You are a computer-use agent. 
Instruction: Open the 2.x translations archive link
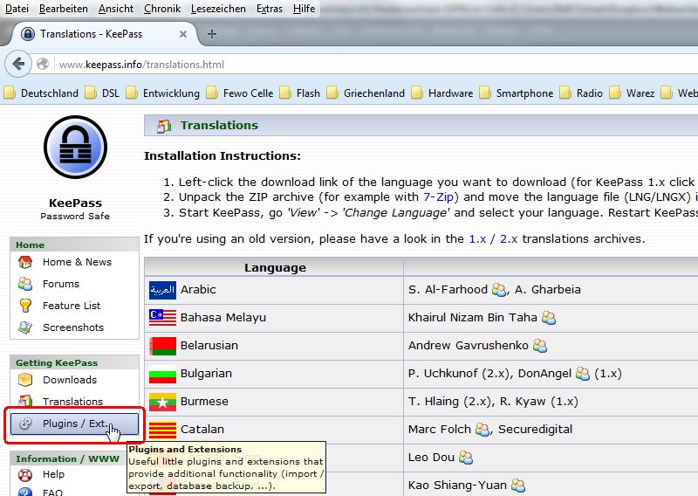point(509,239)
